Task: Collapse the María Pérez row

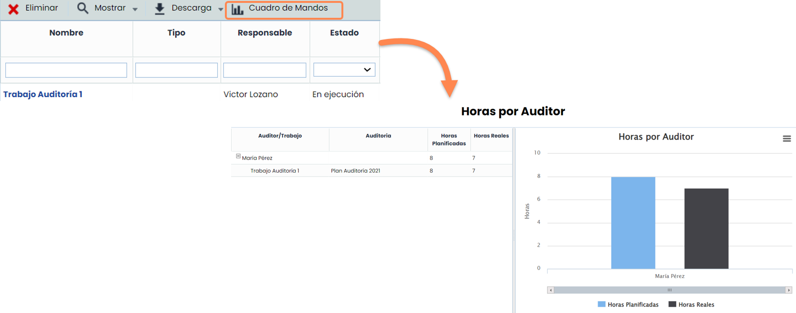Action: [x=238, y=156]
